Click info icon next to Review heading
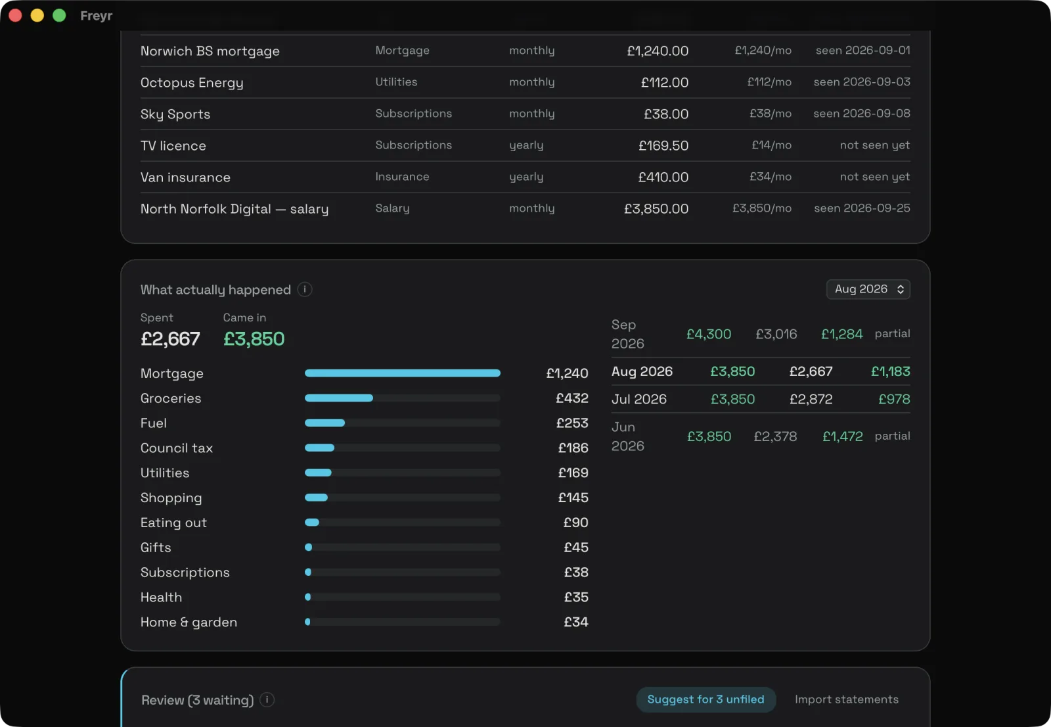Screen dimensions: 1051x727 267,699
